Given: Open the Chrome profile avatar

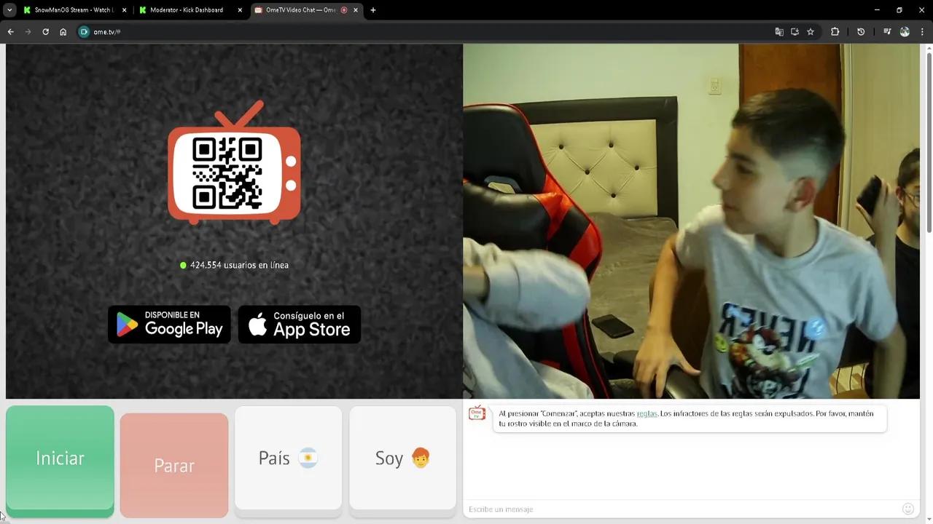Looking at the screenshot, I should click(x=905, y=32).
